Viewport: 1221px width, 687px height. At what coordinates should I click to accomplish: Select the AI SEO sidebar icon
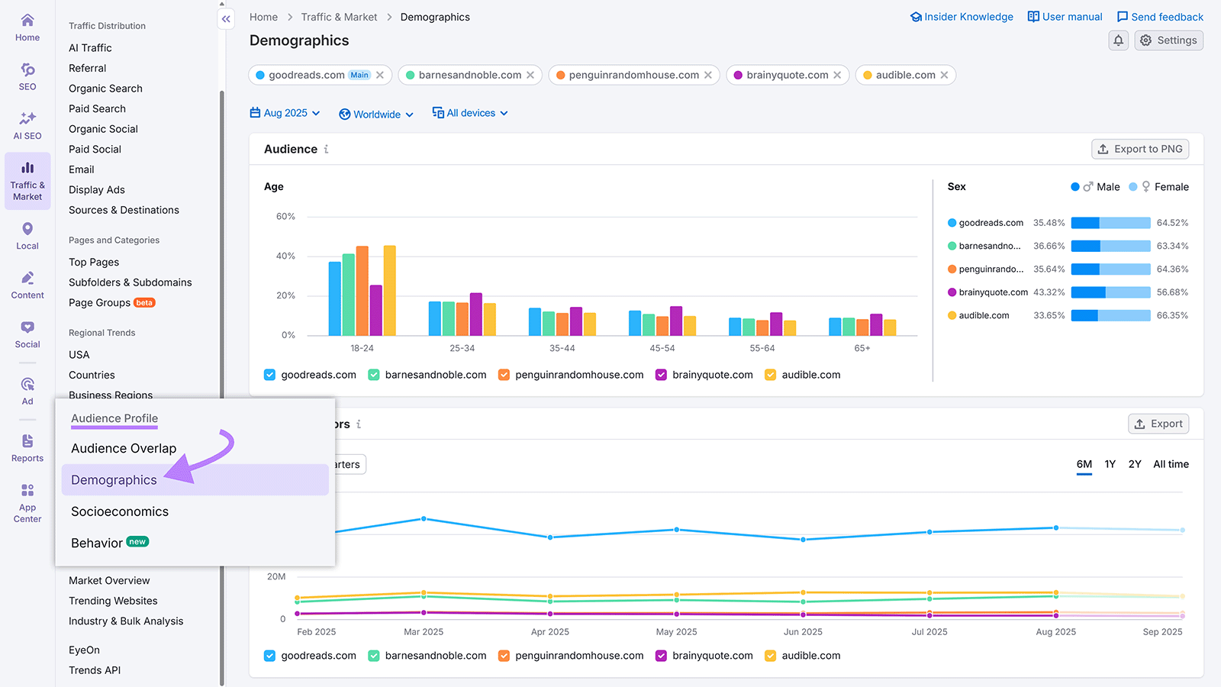[27, 126]
